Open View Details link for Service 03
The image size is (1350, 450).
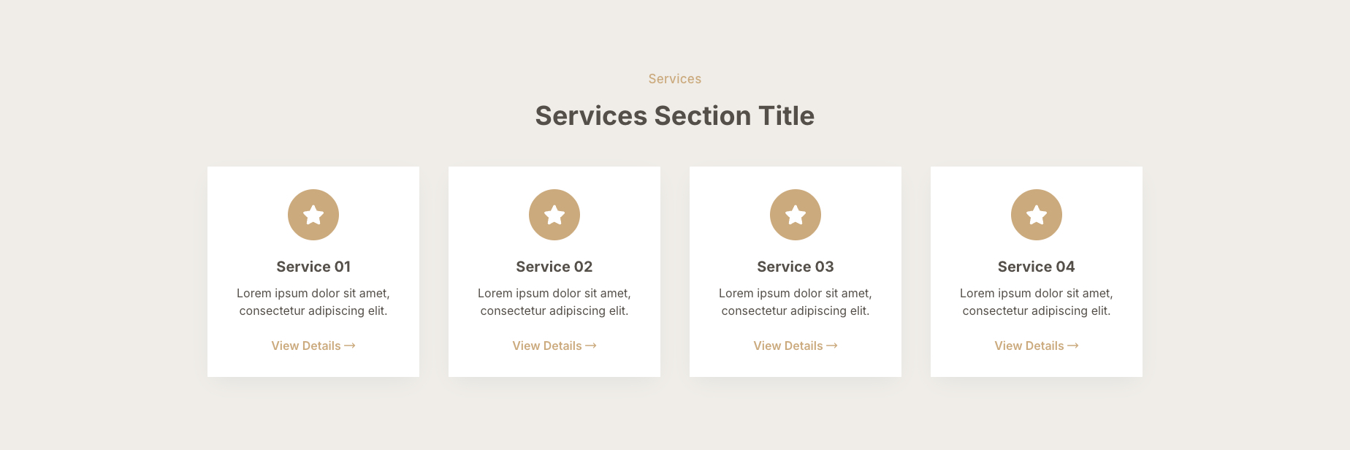tap(788, 346)
